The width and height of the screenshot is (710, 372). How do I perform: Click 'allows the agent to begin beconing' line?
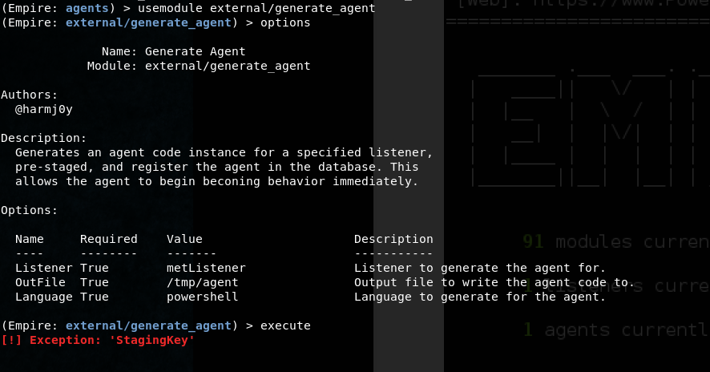[217, 182]
